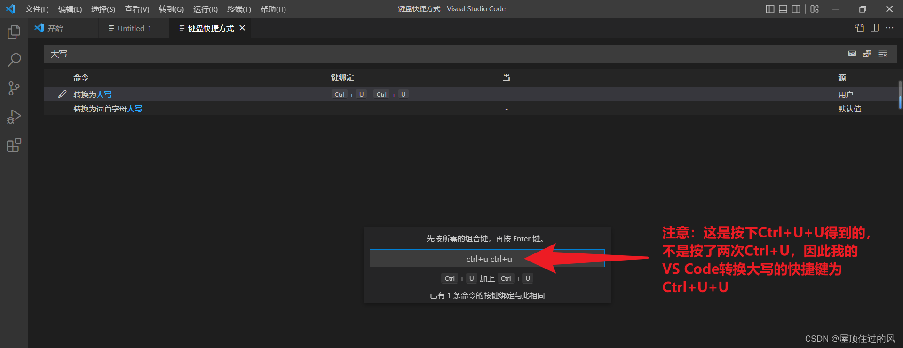Open the 帮助(H) menu

pyautogui.click(x=273, y=9)
